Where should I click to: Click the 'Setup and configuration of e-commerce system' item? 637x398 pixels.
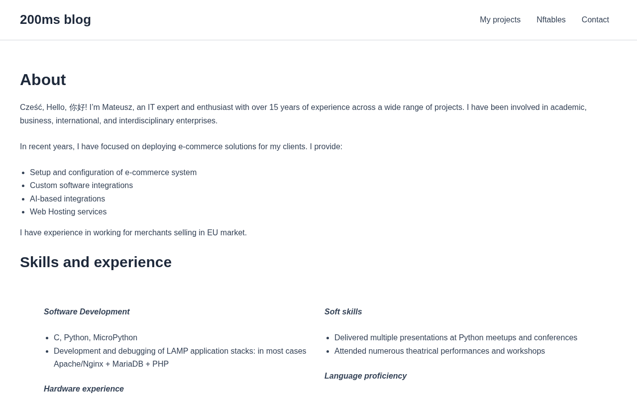click(113, 173)
